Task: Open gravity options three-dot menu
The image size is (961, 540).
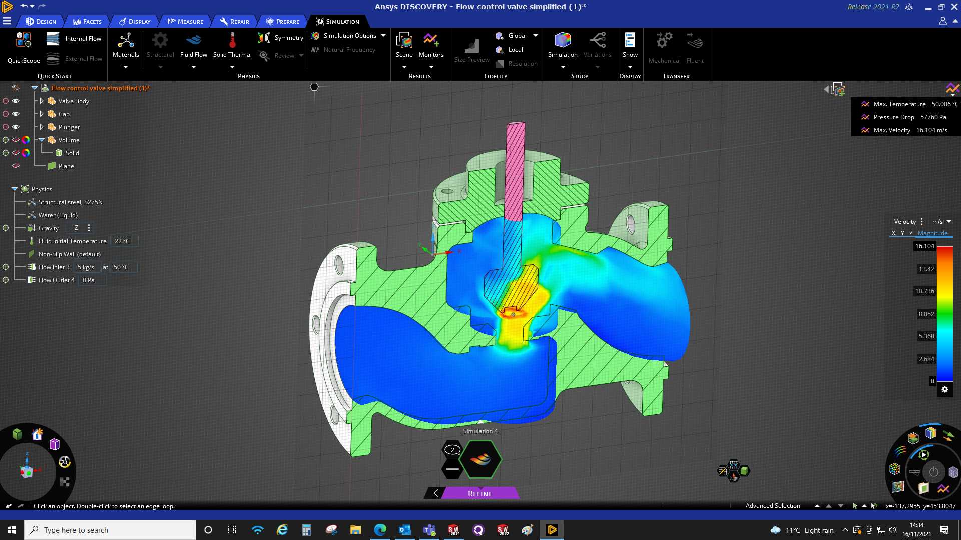Action: tap(89, 228)
